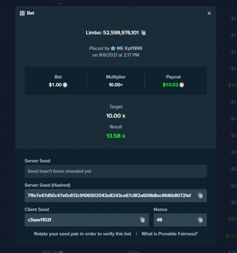
Task: Click the Litecoin icon beside $10.02 payout
Action: [x=182, y=85]
